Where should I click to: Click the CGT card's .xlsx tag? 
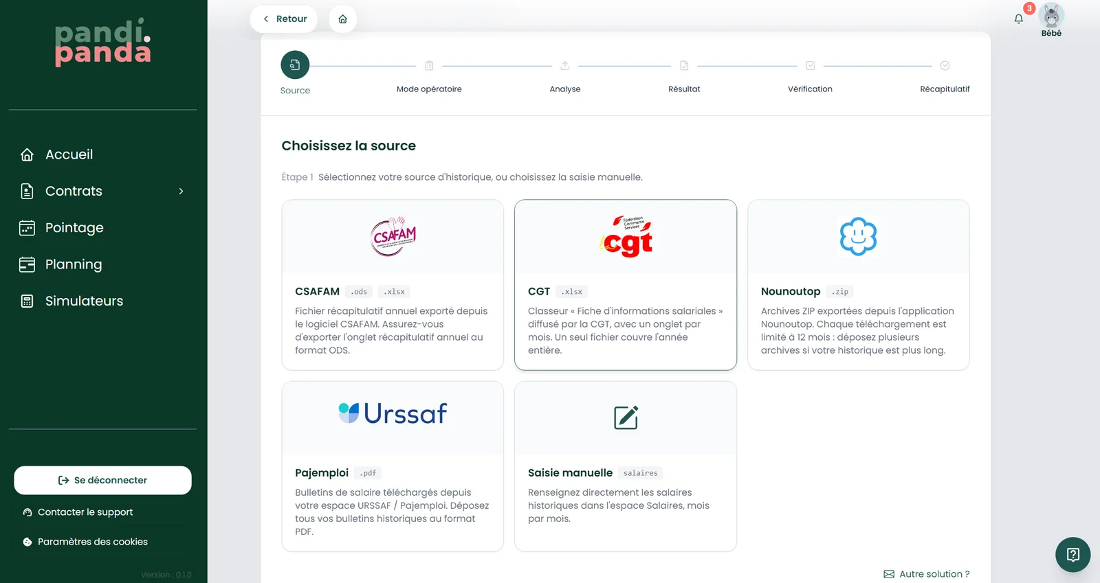[x=572, y=292]
